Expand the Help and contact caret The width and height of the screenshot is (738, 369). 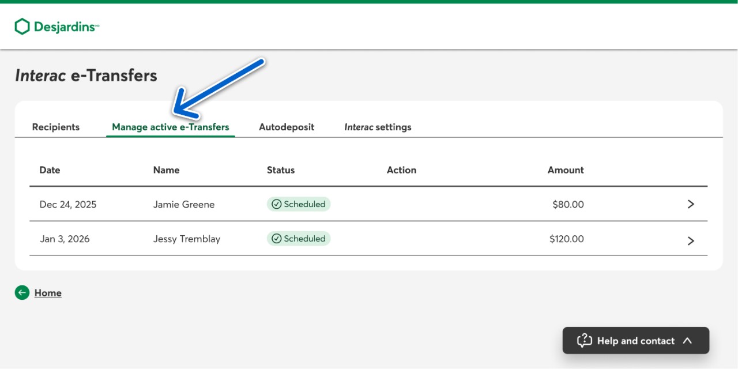point(687,341)
